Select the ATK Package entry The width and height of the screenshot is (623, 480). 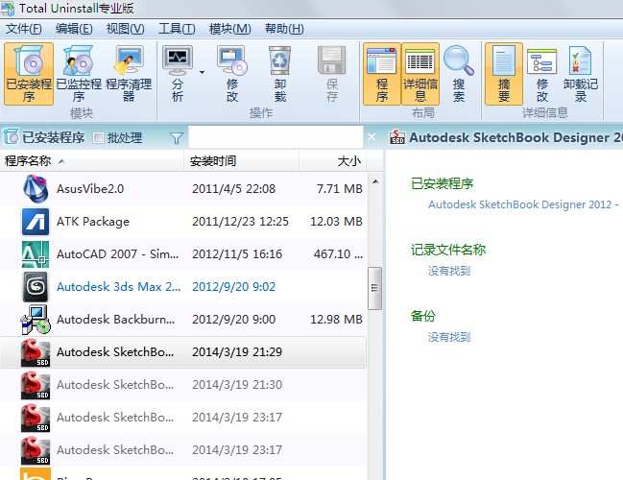[x=183, y=222]
